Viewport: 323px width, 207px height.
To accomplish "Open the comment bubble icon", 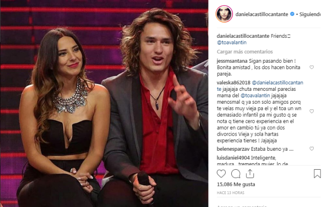I will (x=236, y=174).
